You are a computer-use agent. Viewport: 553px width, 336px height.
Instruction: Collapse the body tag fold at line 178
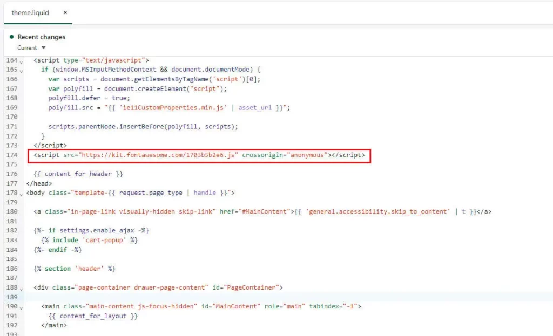pyautogui.click(x=21, y=194)
